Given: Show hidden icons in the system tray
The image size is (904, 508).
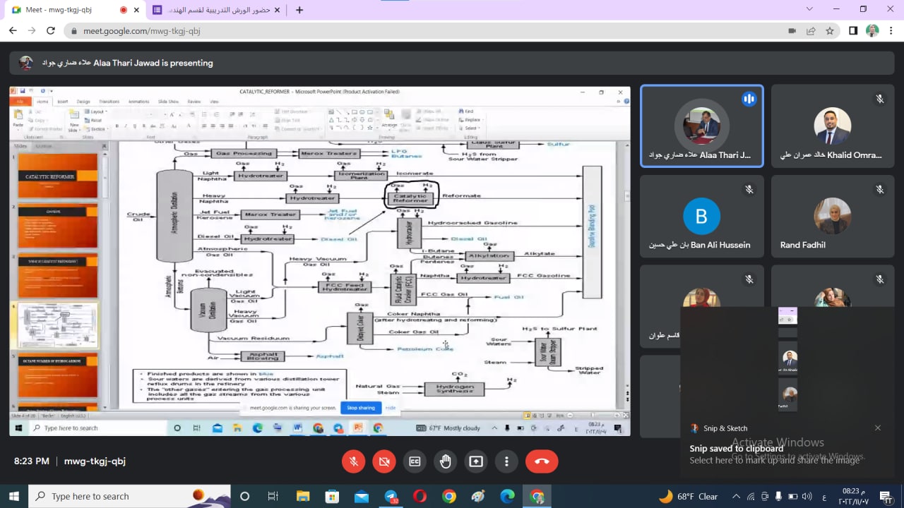Looking at the screenshot, I should click(736, 497).
